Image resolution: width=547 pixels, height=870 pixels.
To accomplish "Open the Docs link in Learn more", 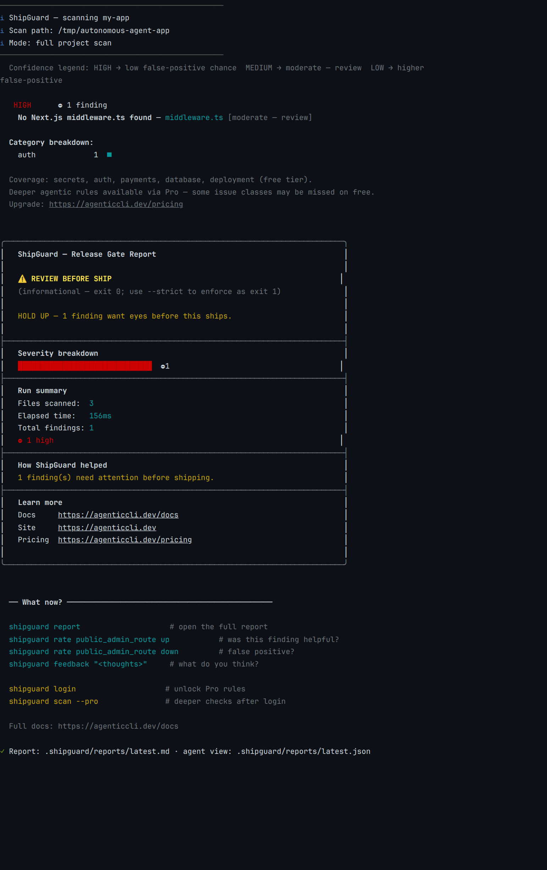I will [118, 515].
